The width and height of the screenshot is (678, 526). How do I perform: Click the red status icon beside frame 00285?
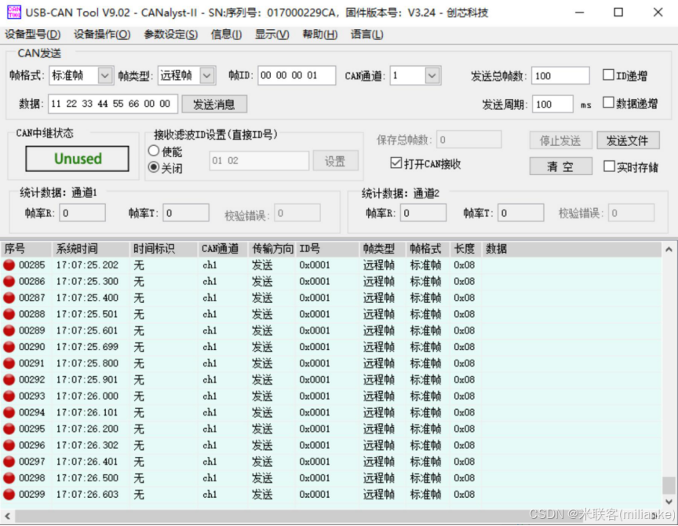(x=8, y=265)
